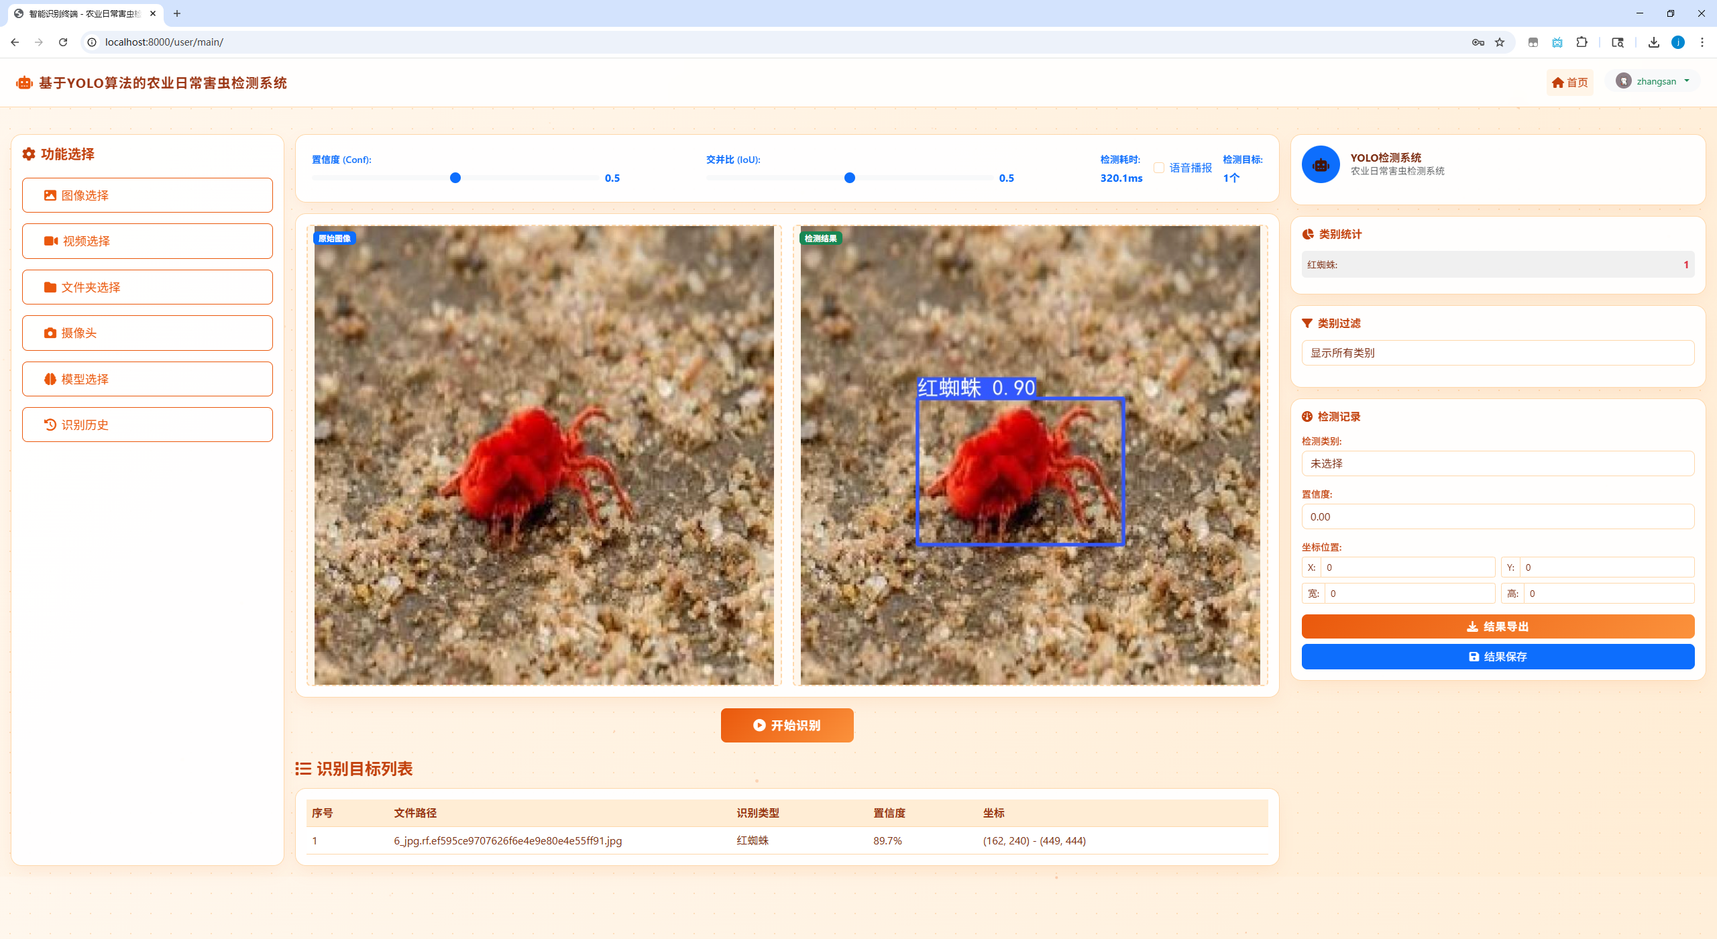
Task: Click the blue robot icon in the YOLO检测系统 panel
Action: pyautogui.click(x=1320, y=164)
